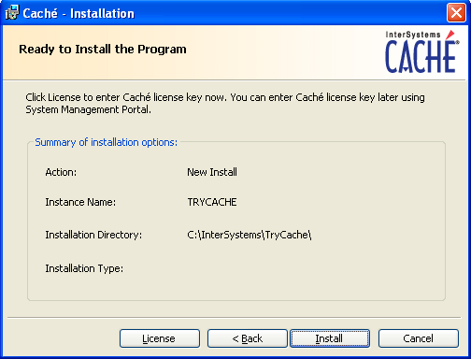Click the 'Installation Directory:' label

tap(93, 235)
